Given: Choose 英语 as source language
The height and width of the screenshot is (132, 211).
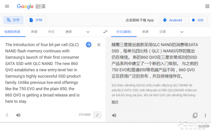Looking at the screenshot, I should [x=34, y=32].
